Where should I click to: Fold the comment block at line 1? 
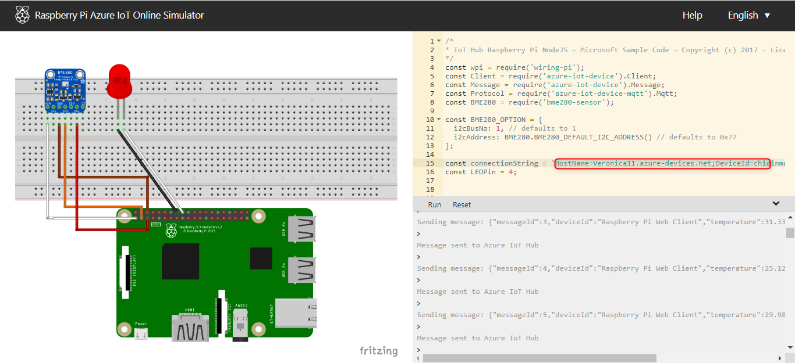pos(439,41)
